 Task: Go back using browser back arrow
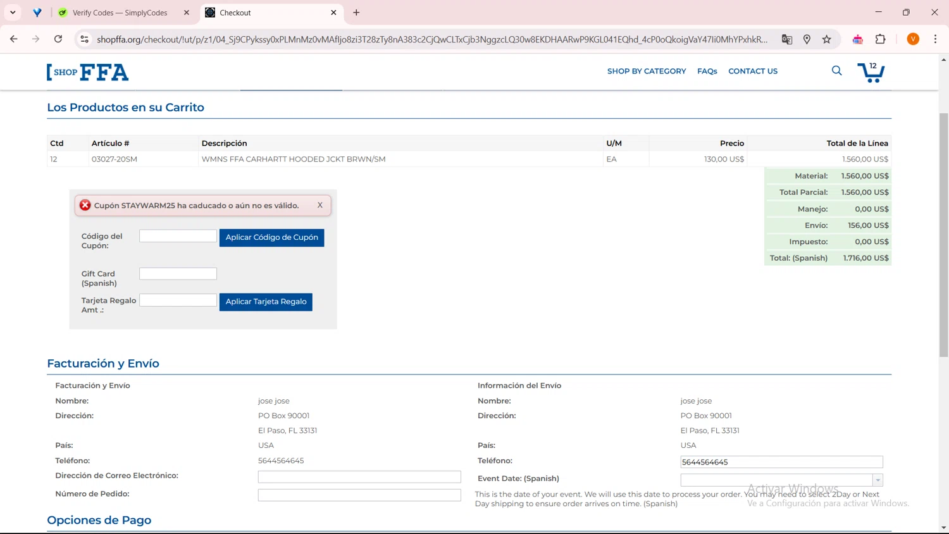[x=13, y=39]
